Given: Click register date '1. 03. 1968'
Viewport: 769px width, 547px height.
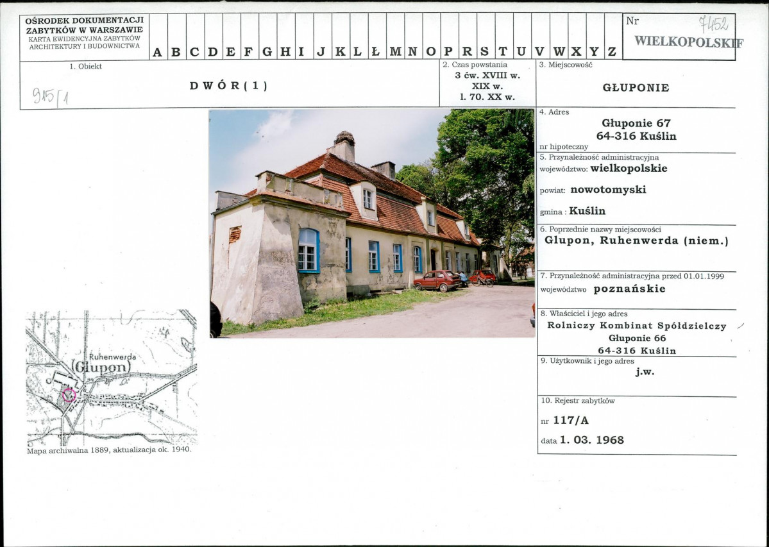Looking at the screenshot, I should [x=592, y=440].
